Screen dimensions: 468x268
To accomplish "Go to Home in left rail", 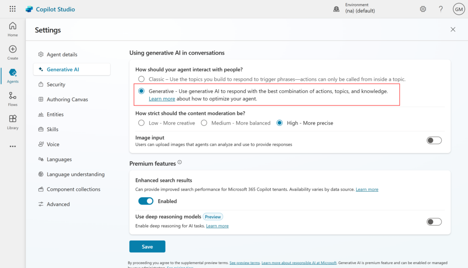I will 13,29.
